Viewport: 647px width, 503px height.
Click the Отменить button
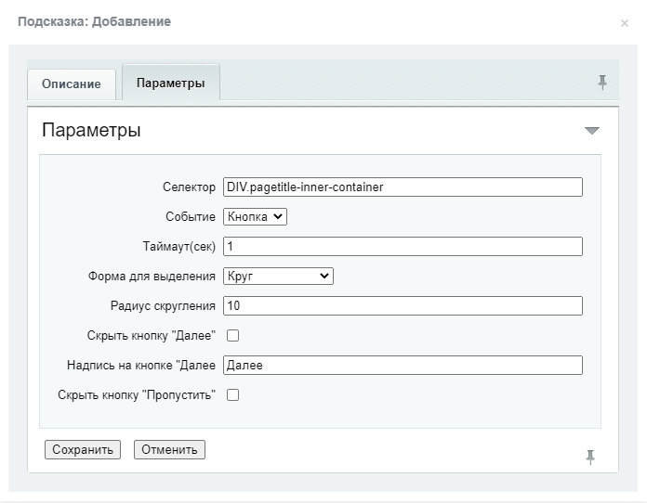(x=169, y=449)
